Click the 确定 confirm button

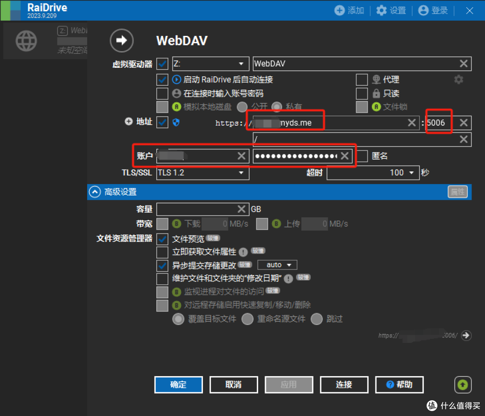(x=178, y=385)
